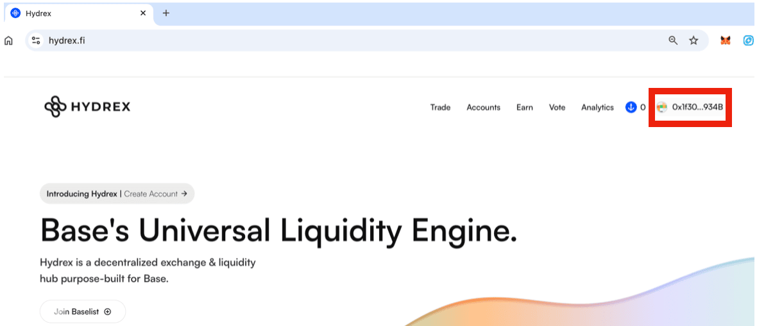The width and height of the screenshot is (757, 326).
Task: Close the Hydrex browser tab
Action: (143, 13)
